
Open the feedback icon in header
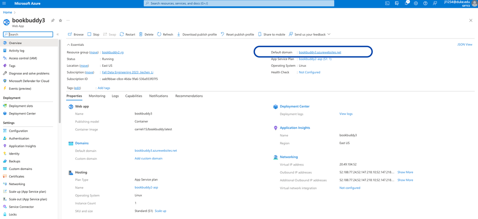pos(435,3)
